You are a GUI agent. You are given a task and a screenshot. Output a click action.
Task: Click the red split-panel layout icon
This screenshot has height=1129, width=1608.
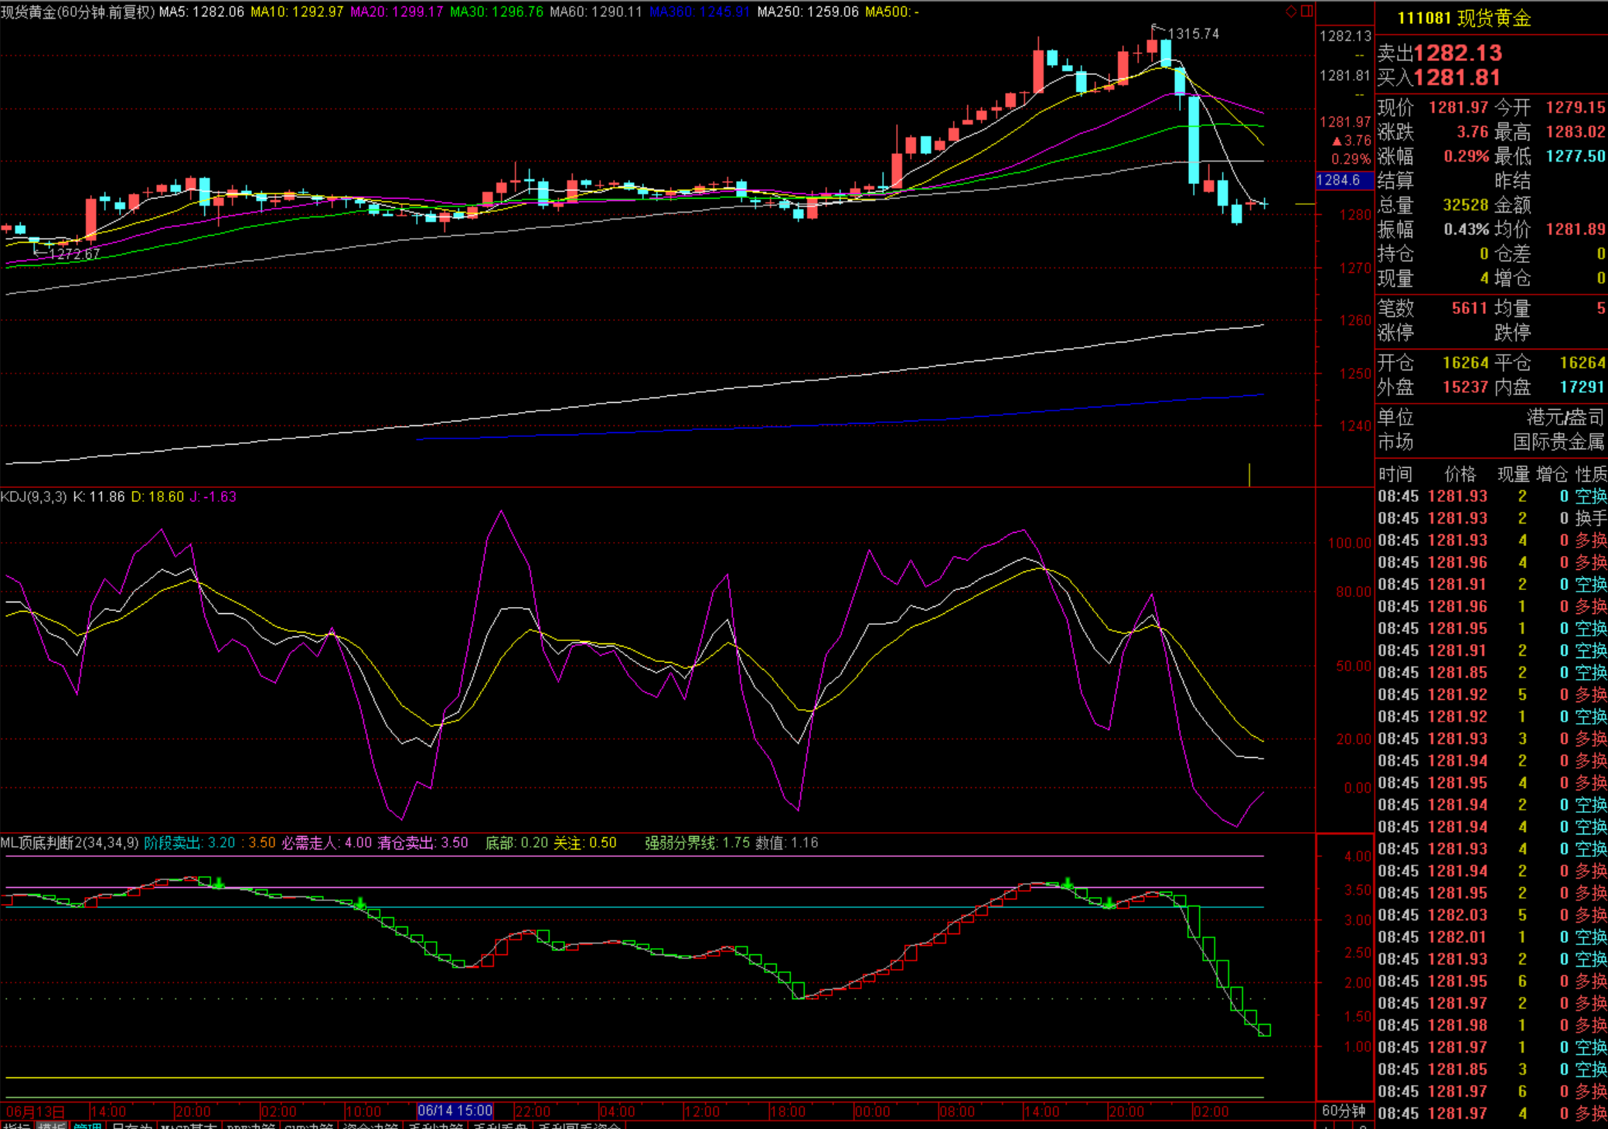pyautogui.click(x=1306, y=12)
